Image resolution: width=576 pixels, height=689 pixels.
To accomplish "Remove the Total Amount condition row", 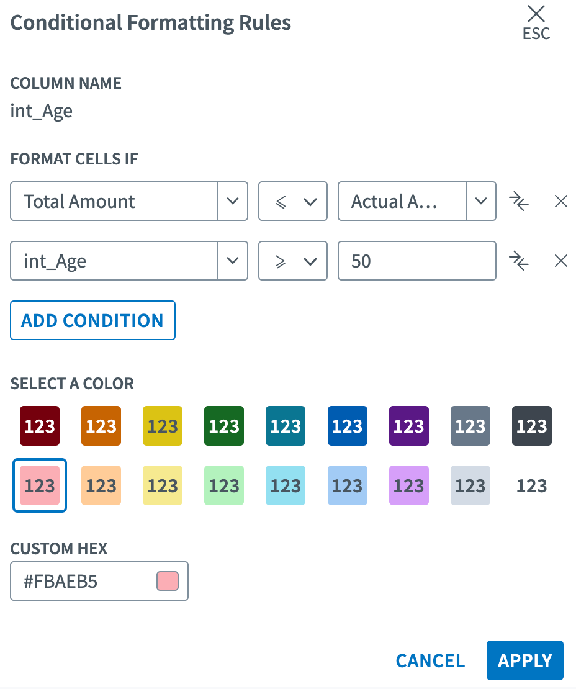I will pyautogui.click(x=560, y=201).
